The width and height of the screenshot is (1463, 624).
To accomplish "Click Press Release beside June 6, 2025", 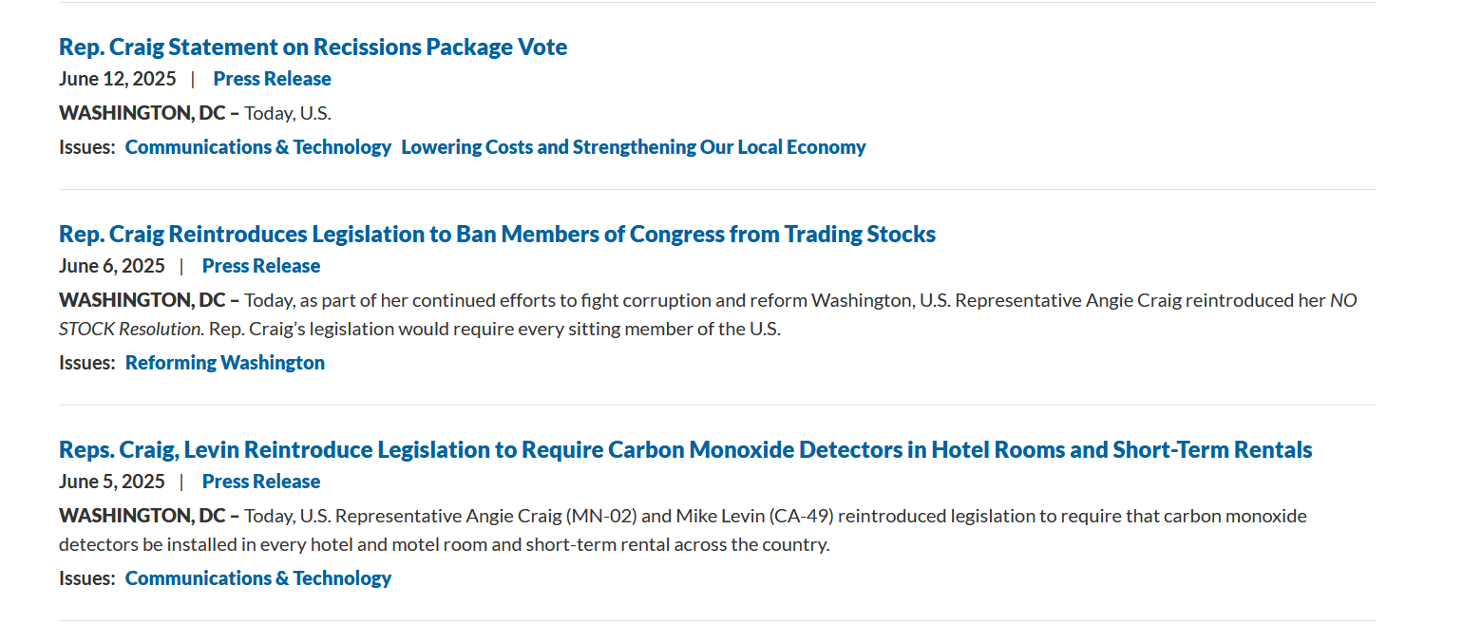I will [261, 266].
